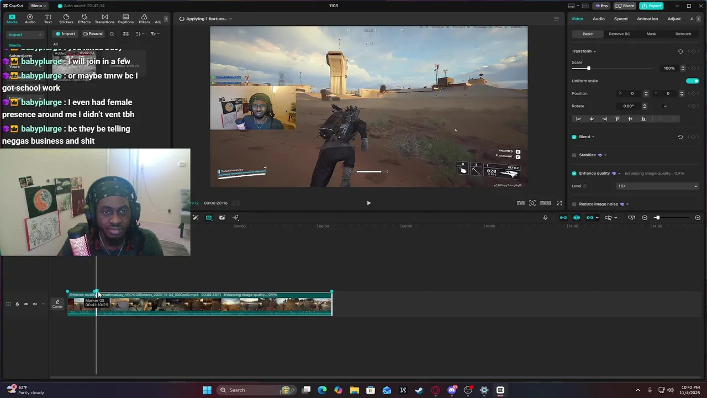
Task: Uncheck the Enhance quality checkbox
Action: [x=574, y=174]
